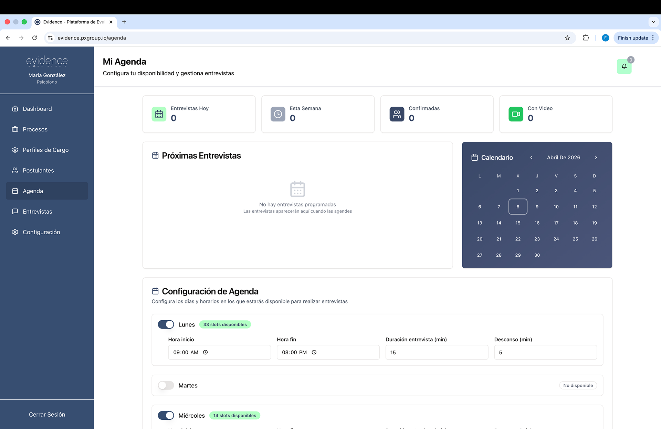The width and height of the screenshot is (661, 429).
Task: Disable Lunes availability toggle
Action: tap(166, 324)
